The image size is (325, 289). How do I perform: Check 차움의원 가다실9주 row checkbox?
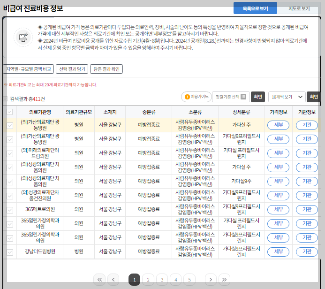pyautogui.click(x=10, y=182)
